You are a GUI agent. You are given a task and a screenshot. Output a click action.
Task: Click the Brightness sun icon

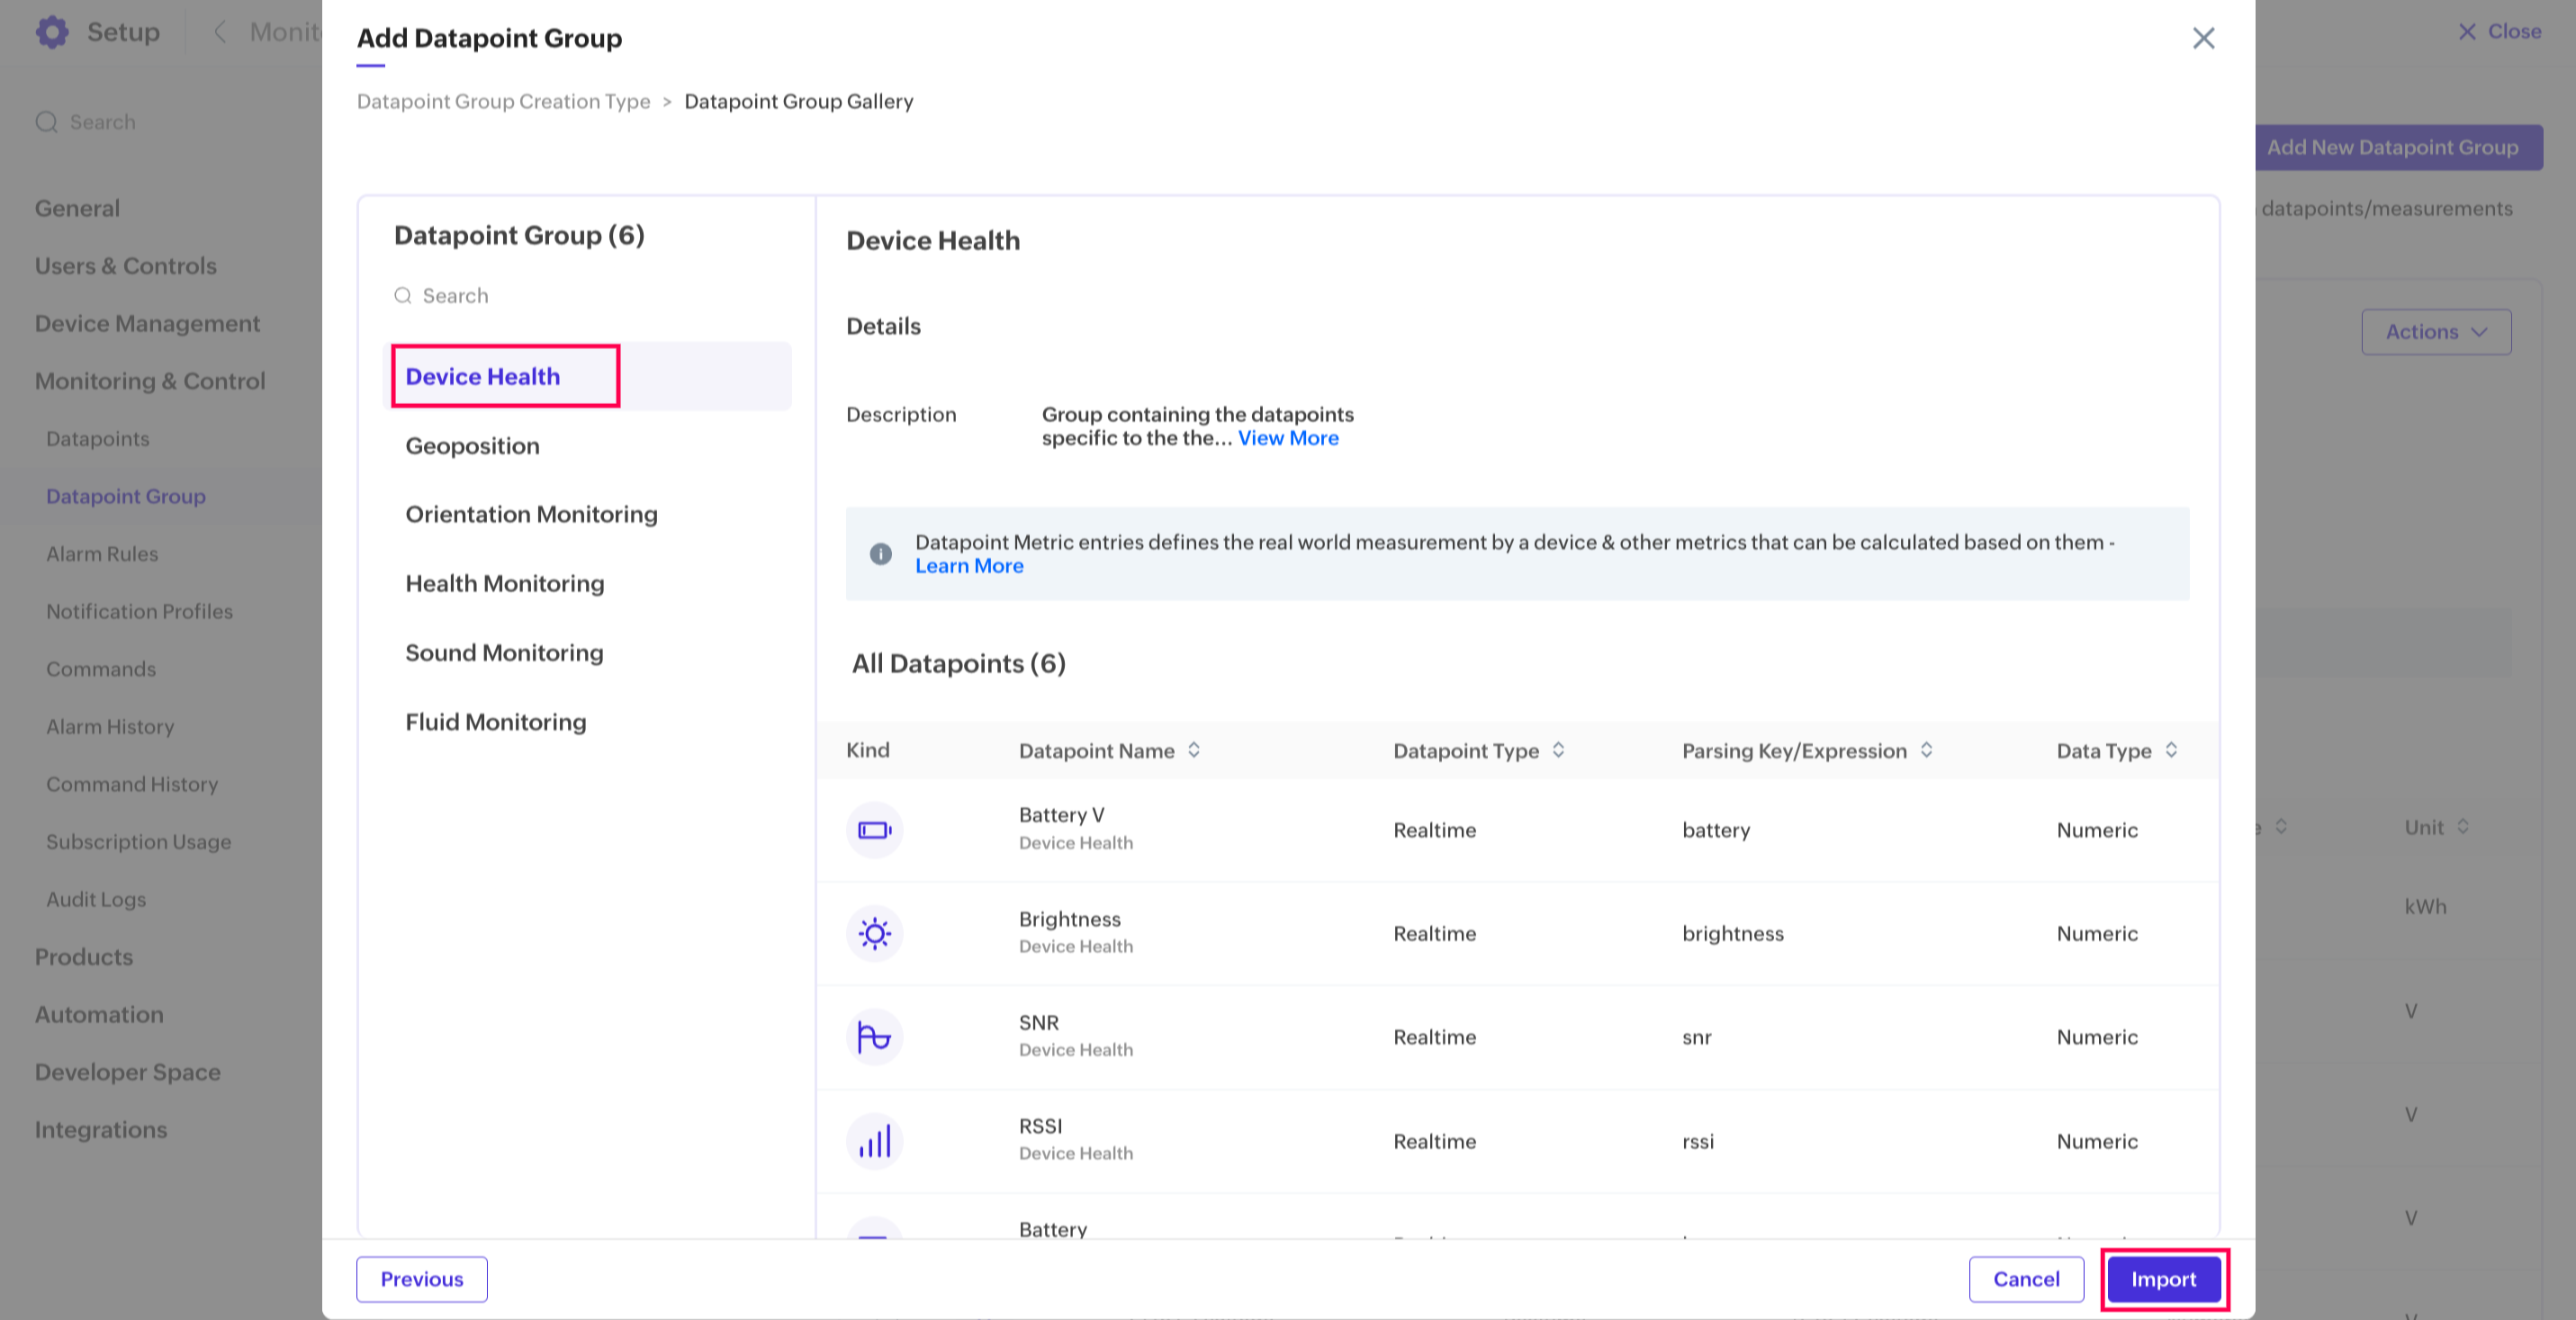pyautogui.click(x=874, y=934)
